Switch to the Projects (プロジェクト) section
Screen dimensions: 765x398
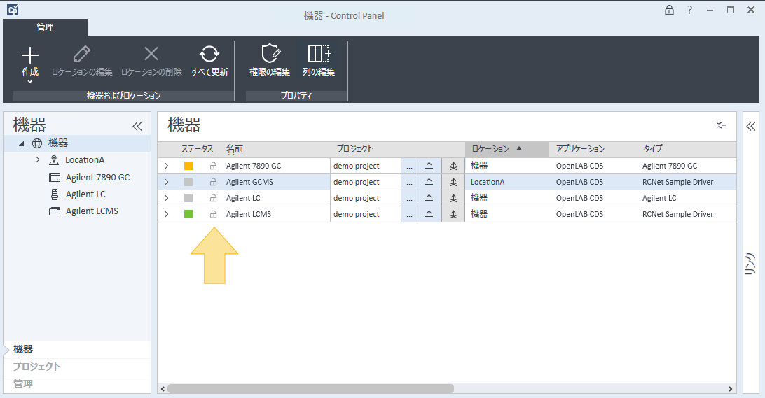[x=36, y=367]
